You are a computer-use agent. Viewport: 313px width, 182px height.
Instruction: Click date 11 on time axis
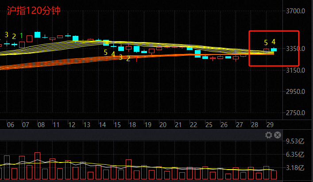tap(56, 125)
